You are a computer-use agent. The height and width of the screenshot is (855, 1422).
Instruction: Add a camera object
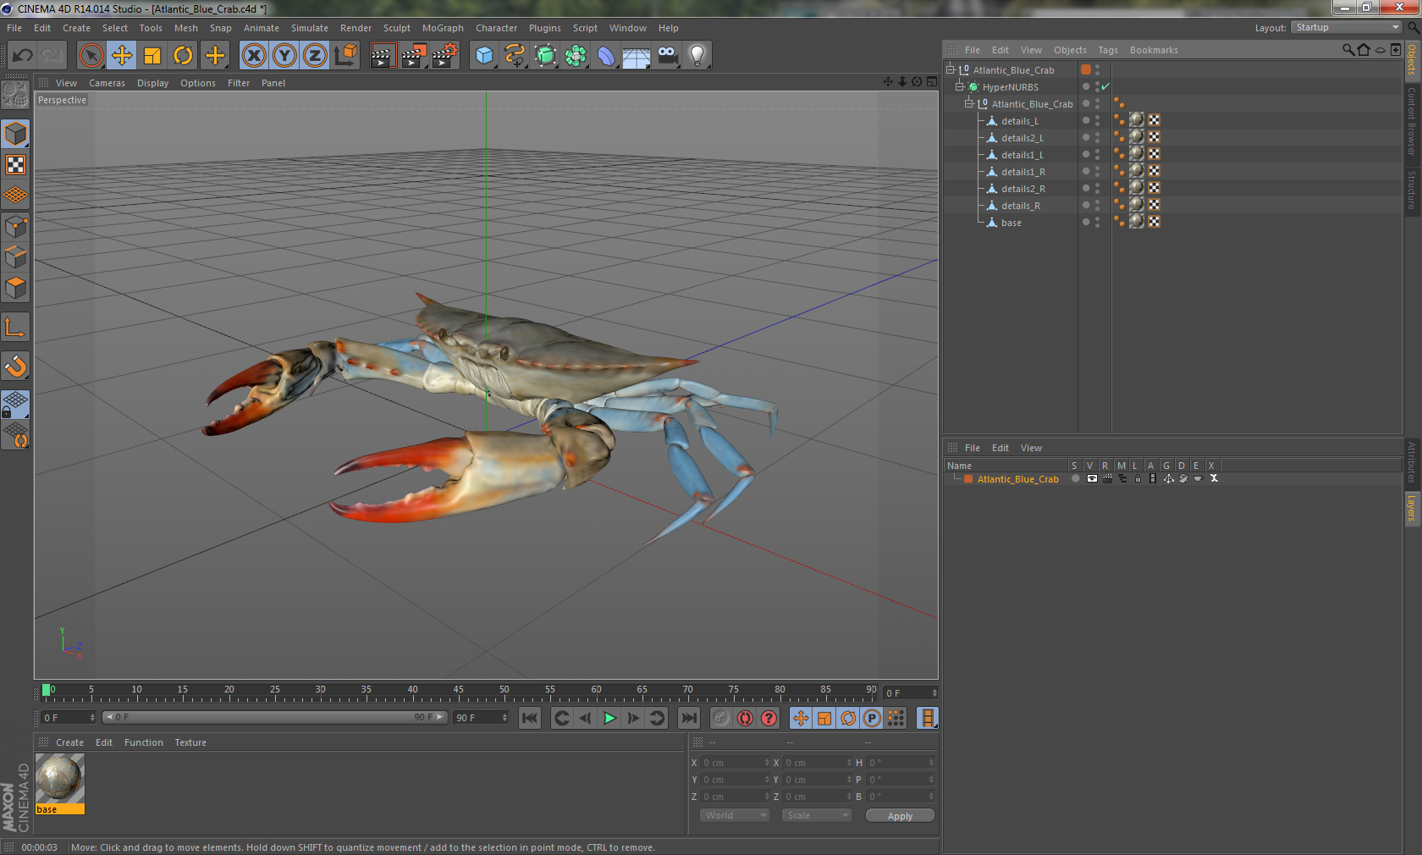click(x=667, y=56)
